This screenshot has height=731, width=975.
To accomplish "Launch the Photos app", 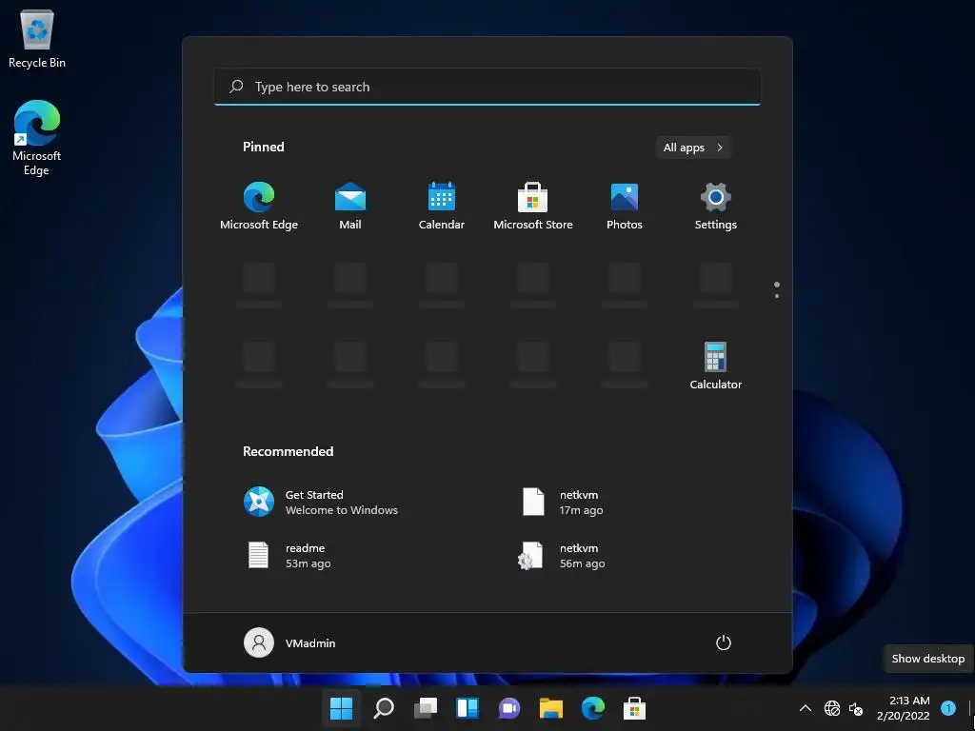I will point(625,206).
